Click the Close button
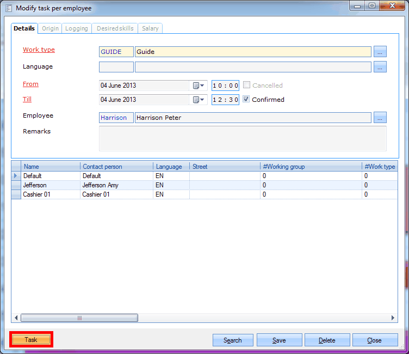 [375, 340]
